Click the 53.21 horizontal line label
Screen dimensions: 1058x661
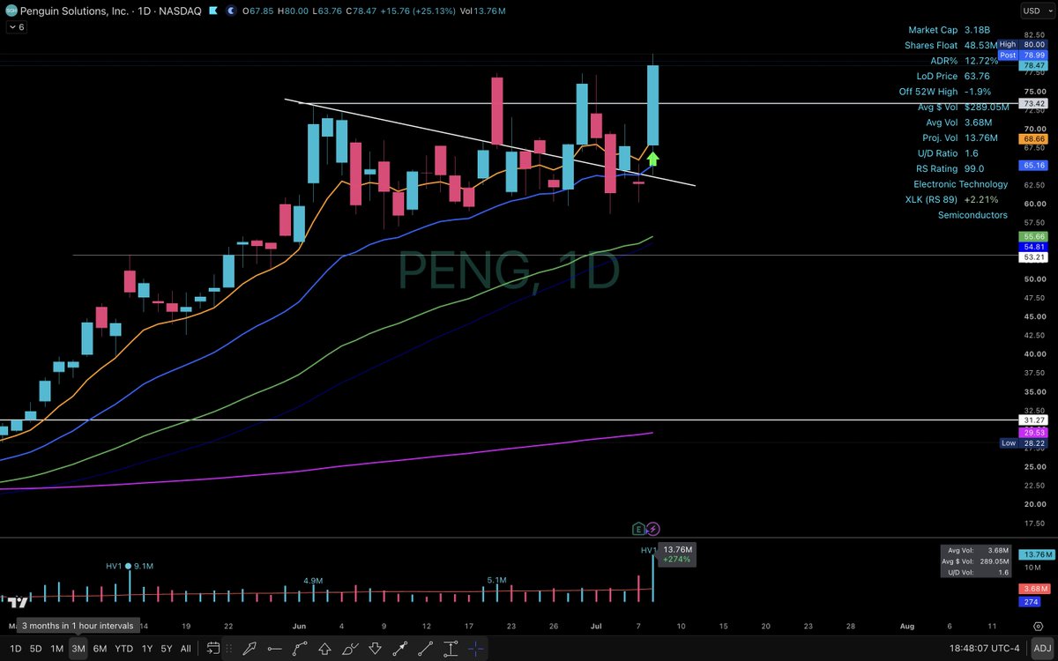[1034, 257]
